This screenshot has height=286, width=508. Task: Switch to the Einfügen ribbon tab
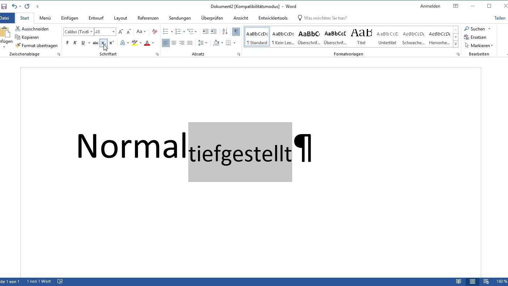coord(70,18)
